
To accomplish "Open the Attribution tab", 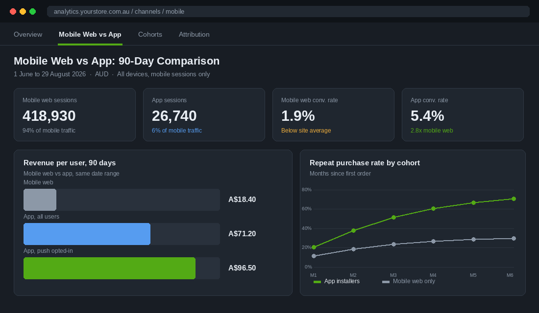I will point(194,34).
